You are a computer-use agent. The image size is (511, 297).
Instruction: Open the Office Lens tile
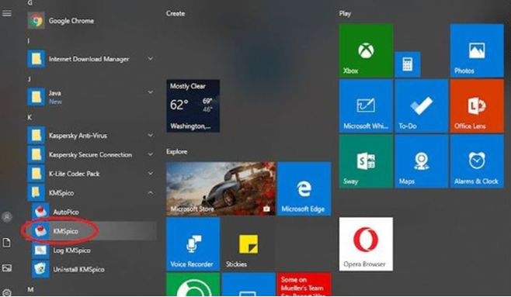(x=477, y=106)
